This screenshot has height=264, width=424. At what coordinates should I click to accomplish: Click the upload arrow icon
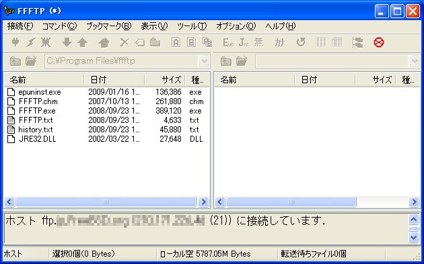[82, 42]
